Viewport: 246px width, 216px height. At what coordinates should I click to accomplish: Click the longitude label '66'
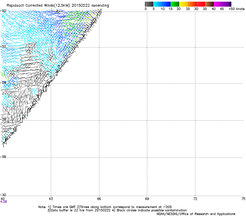(99, 199)
